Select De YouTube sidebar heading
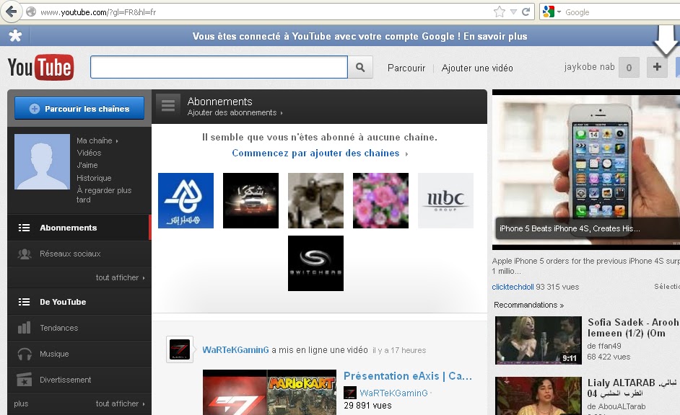 79,302
